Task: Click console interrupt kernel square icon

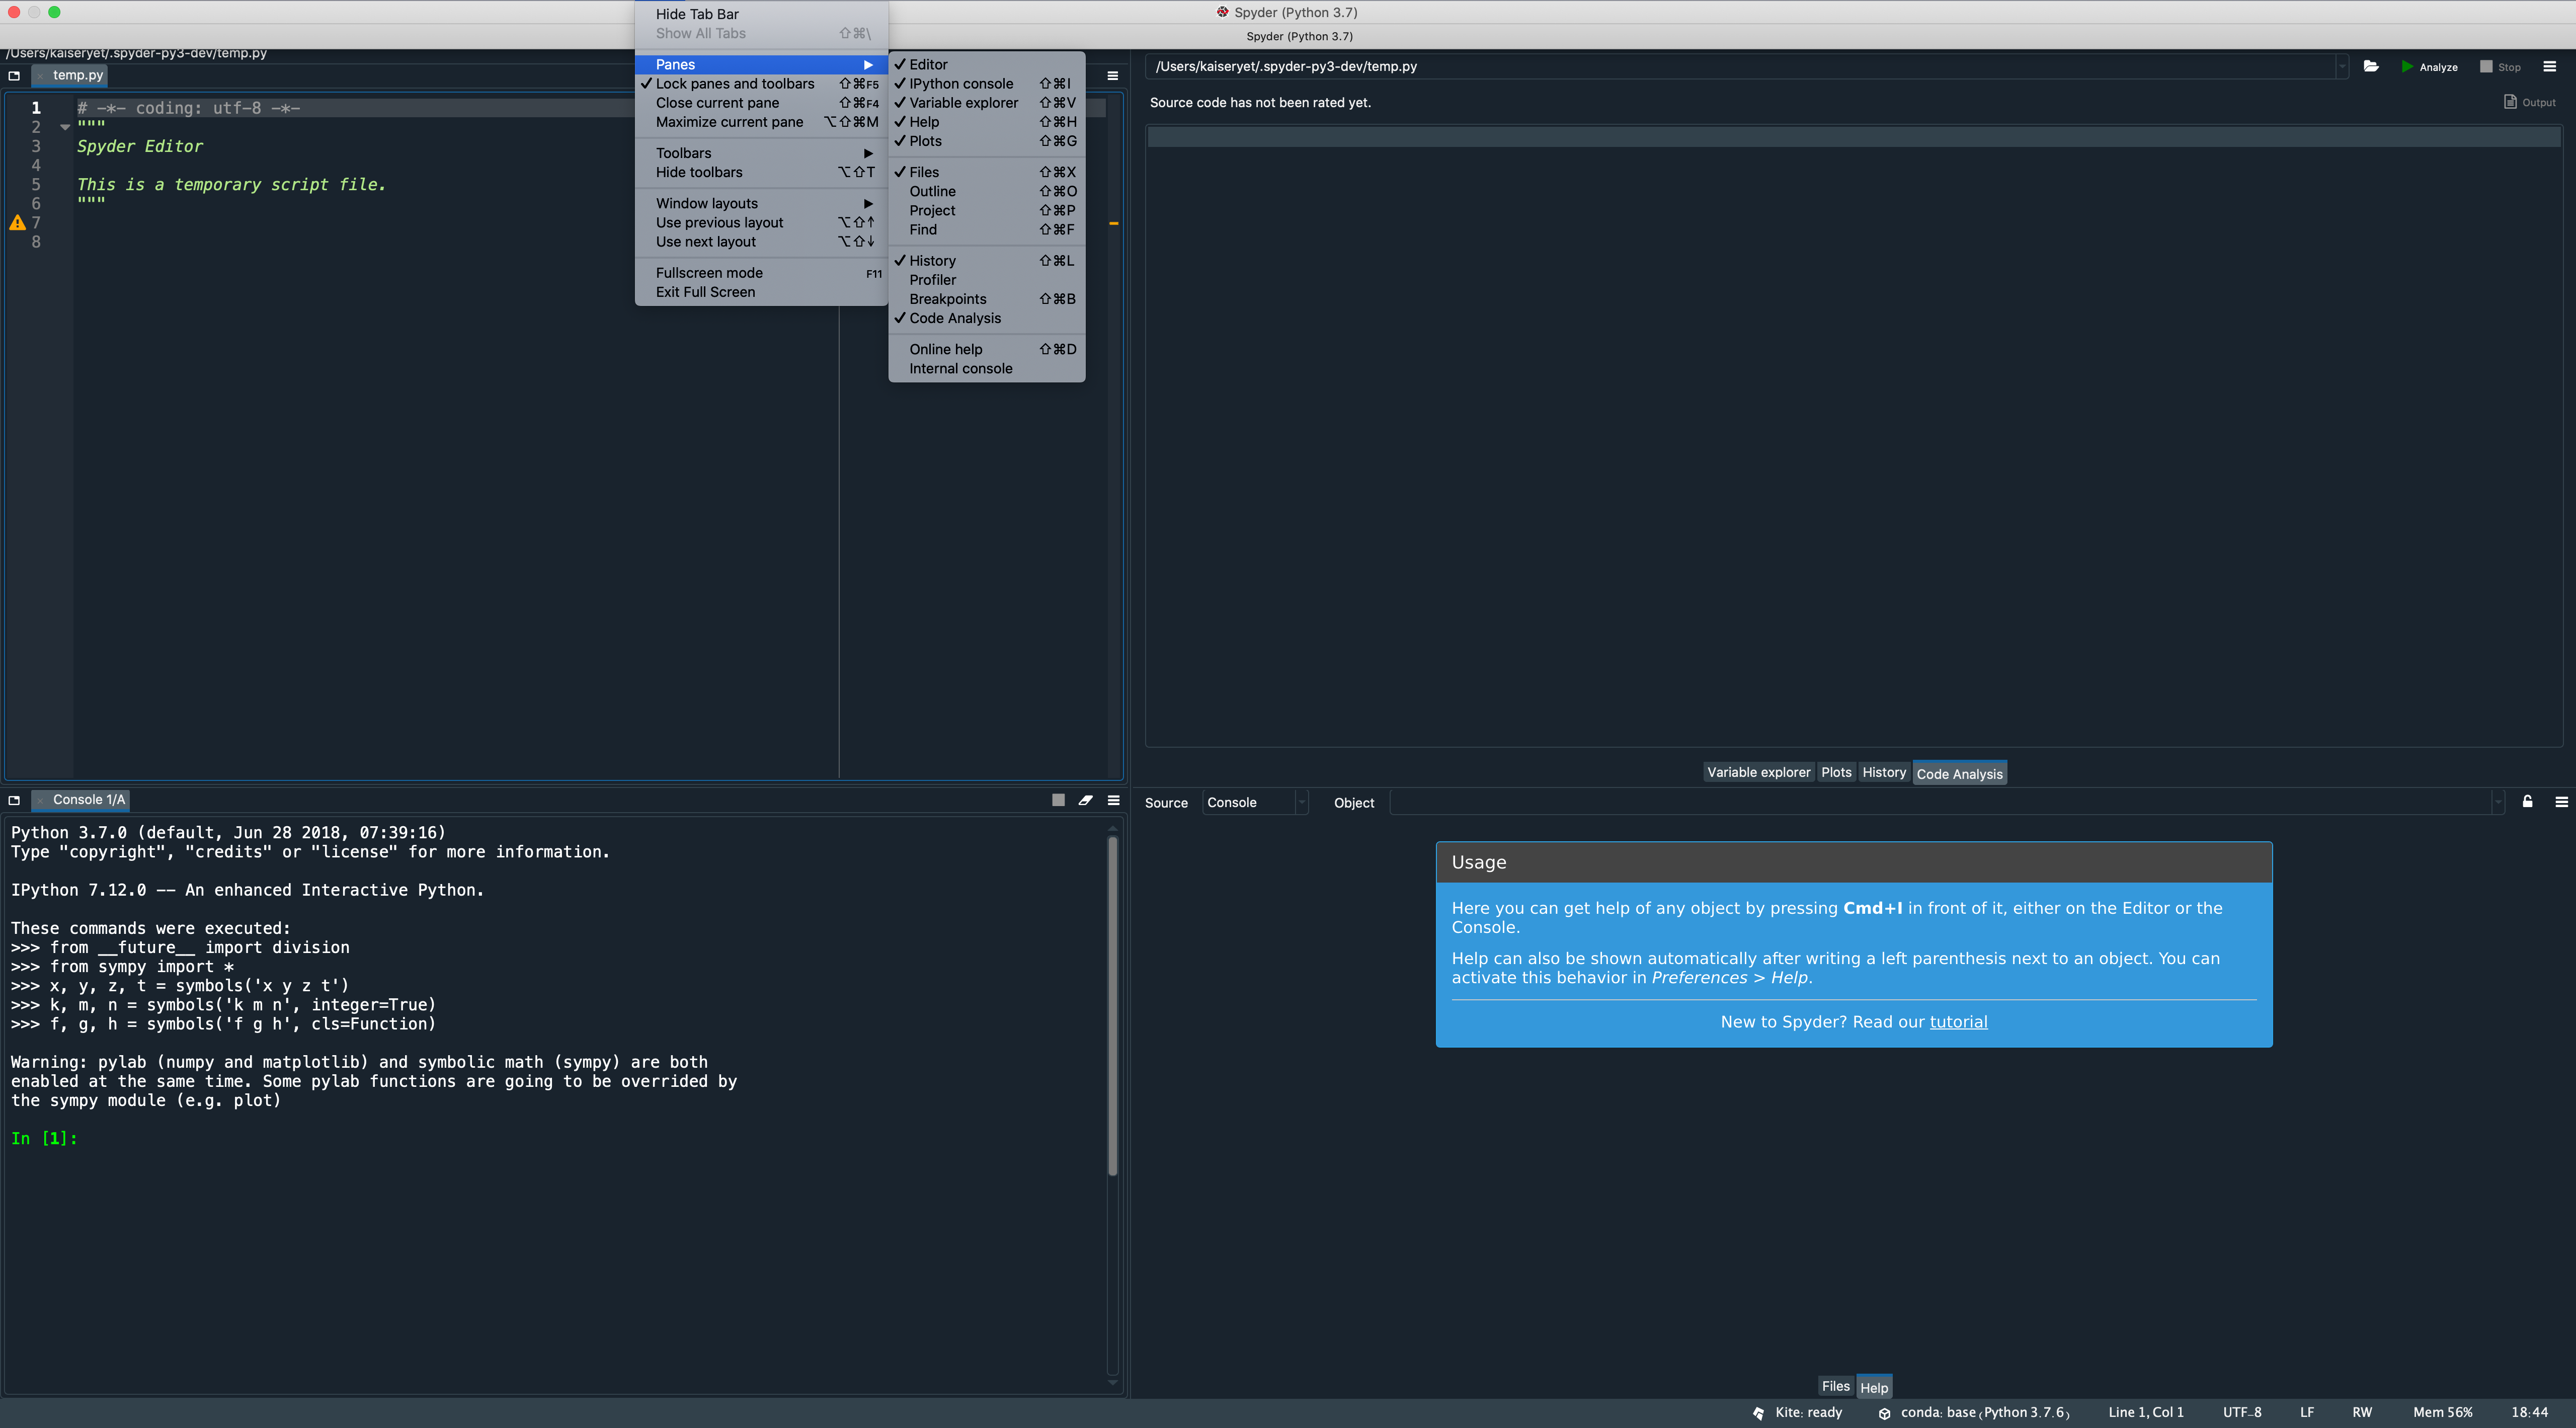Action: [1058, 800]
